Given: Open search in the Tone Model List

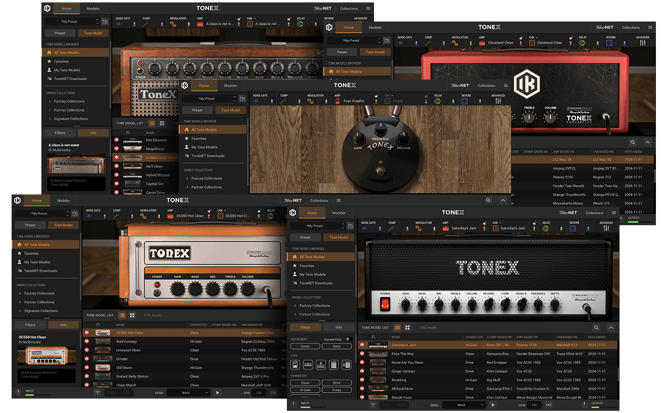Looking at the screenshot, I should tap(596, 328).
